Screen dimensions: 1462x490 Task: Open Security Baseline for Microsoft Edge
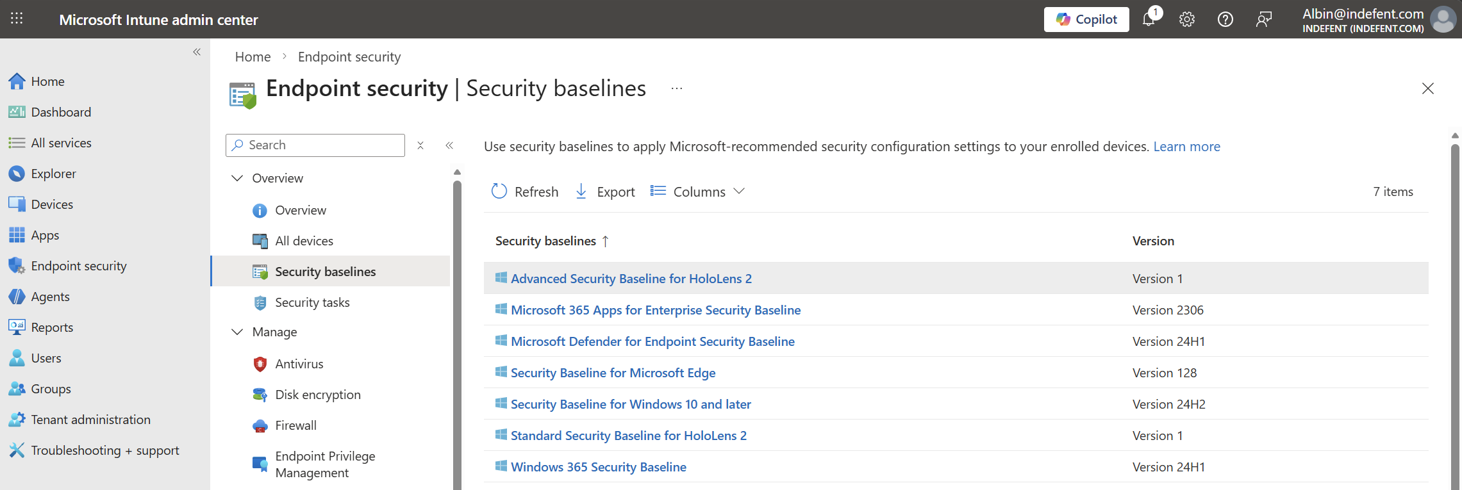pyautogui.click(x=613, y=373)
